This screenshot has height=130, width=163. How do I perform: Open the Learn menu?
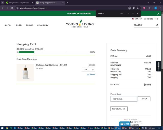click(18, 25)
